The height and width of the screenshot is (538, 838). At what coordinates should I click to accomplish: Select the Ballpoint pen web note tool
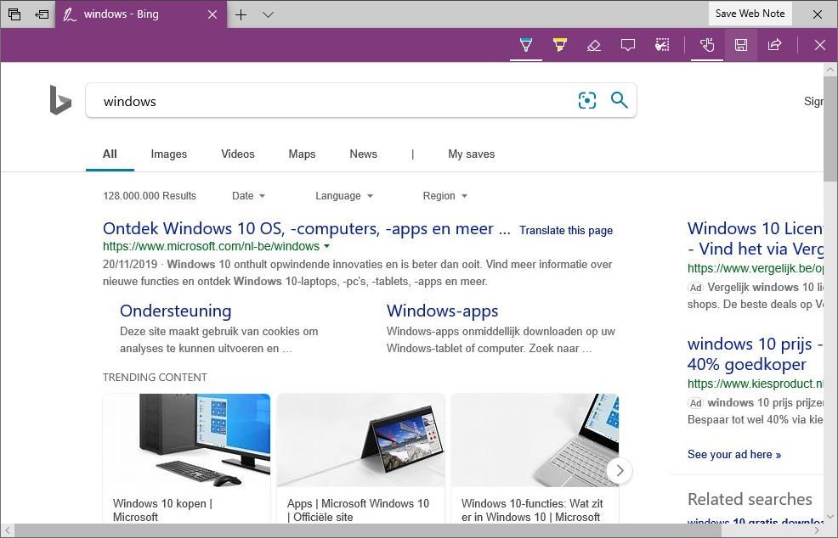[526, 45]
